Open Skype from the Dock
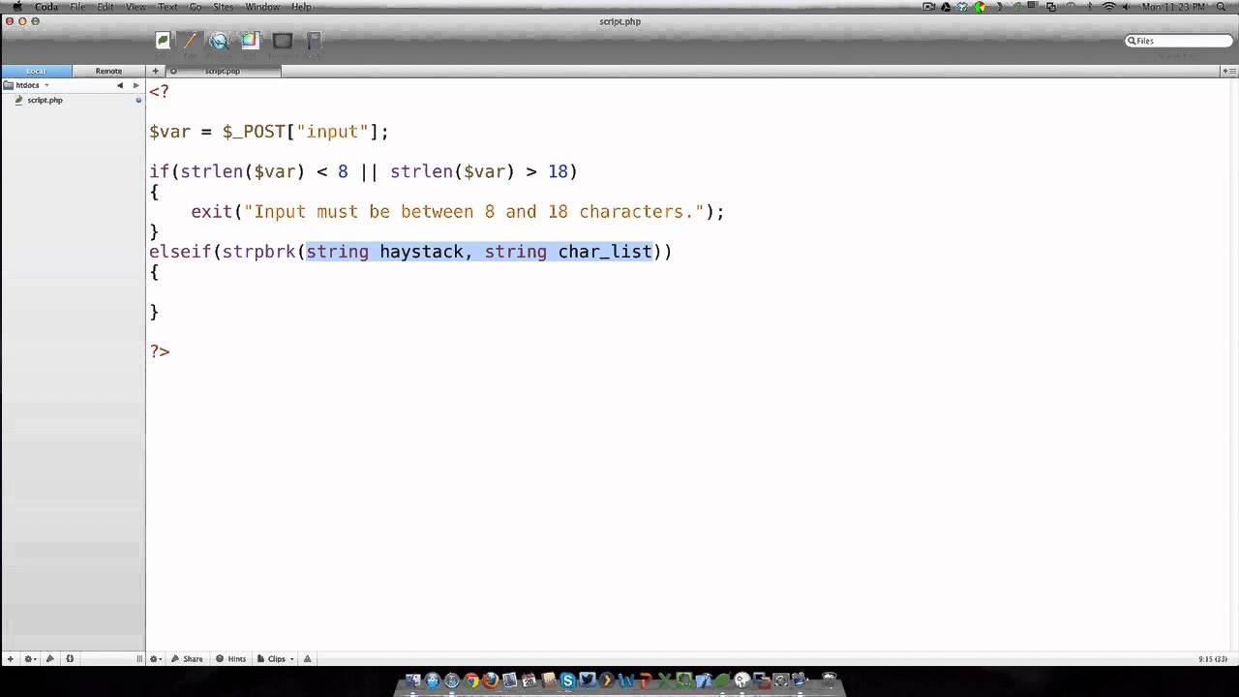Viewport: 1239px width, 697px height. tap(568, 681)
